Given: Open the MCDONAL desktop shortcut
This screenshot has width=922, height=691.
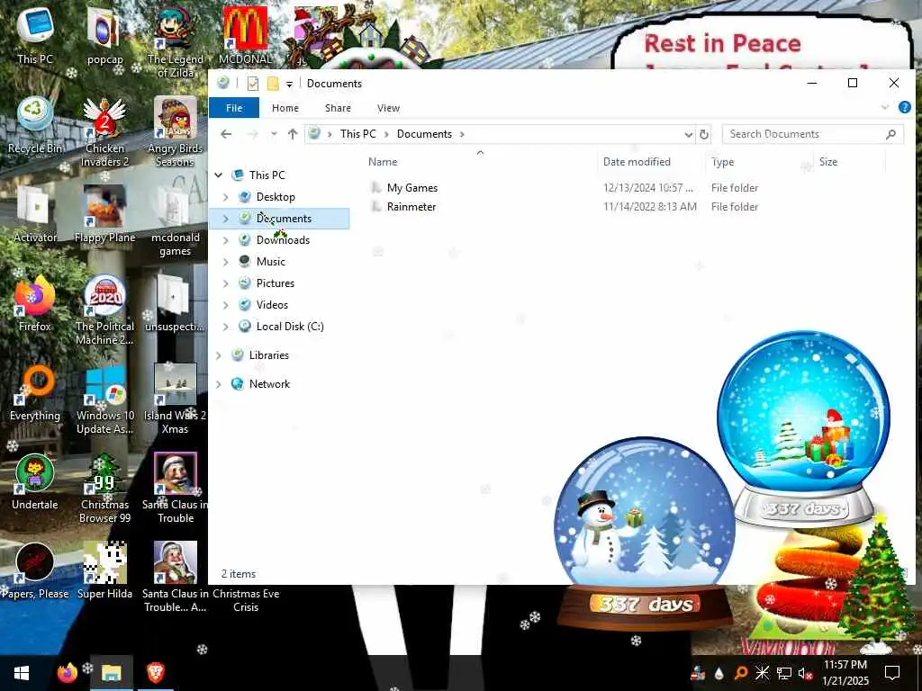Looking at the screenshot, I should click(x=245, y=35).
